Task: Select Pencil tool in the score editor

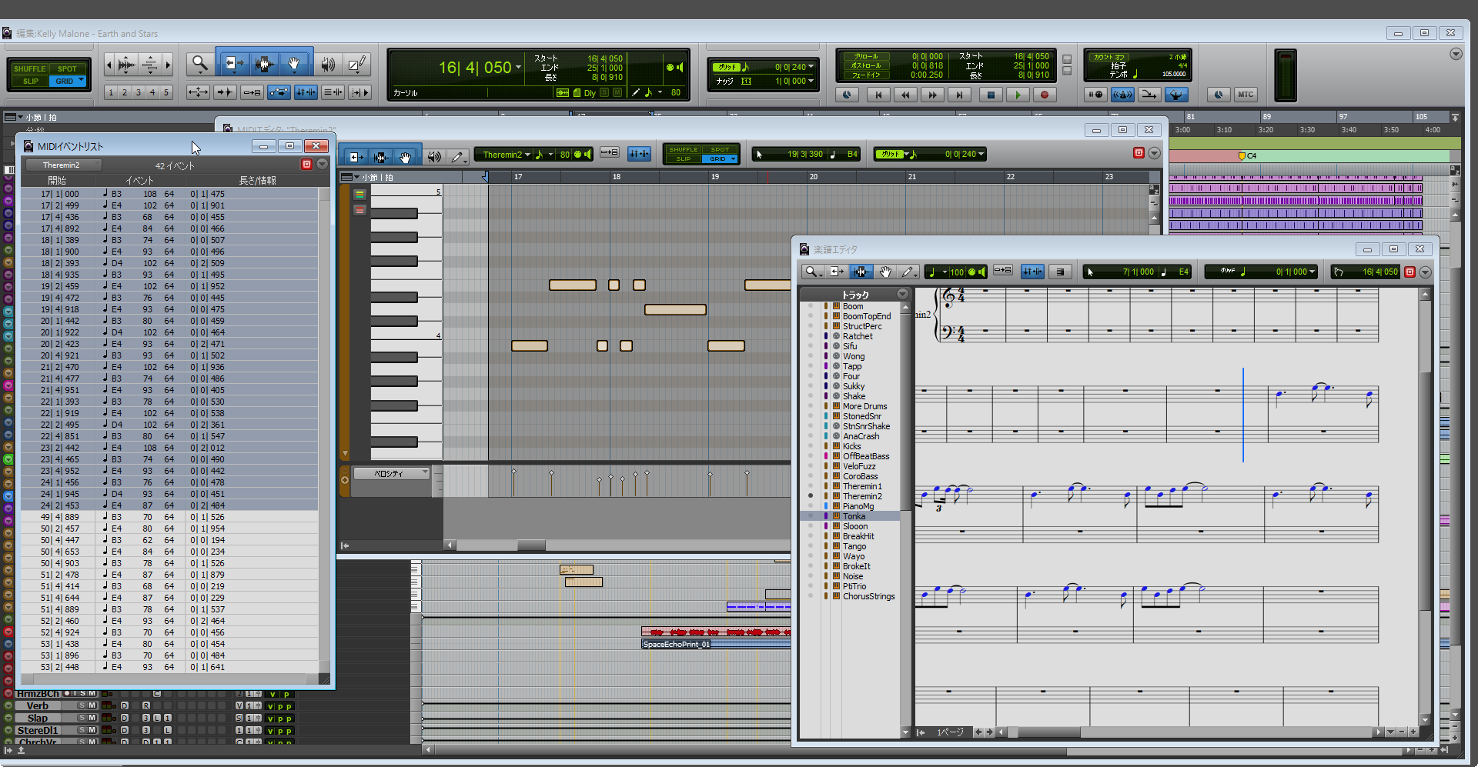Action: (908, 272)
